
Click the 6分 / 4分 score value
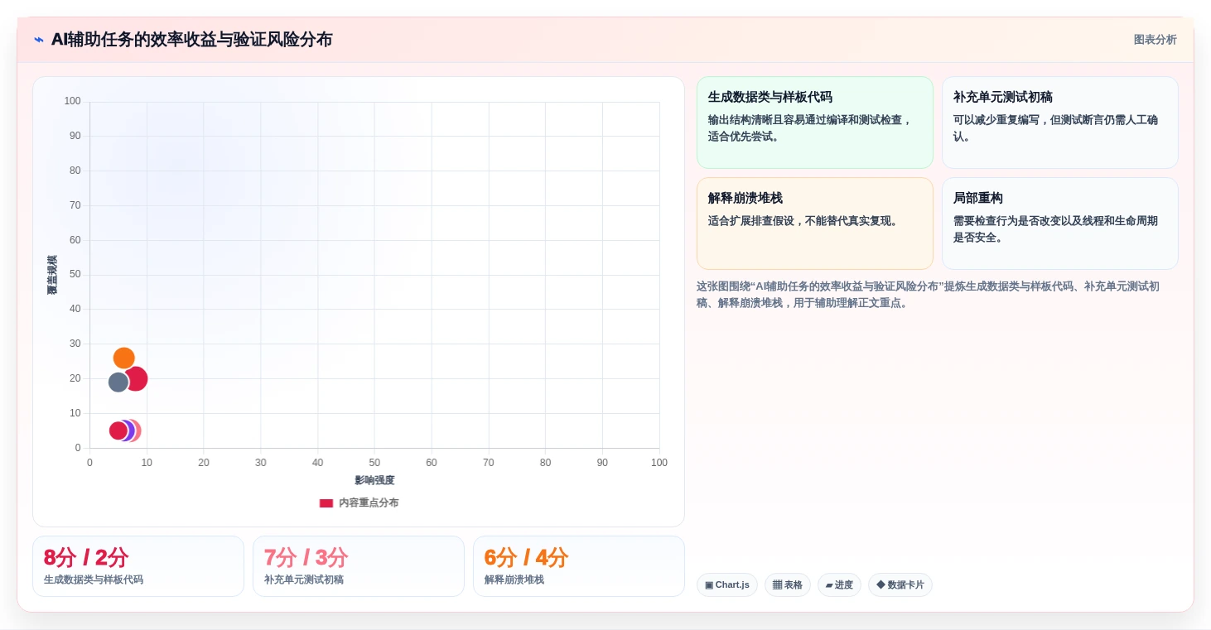527,557
